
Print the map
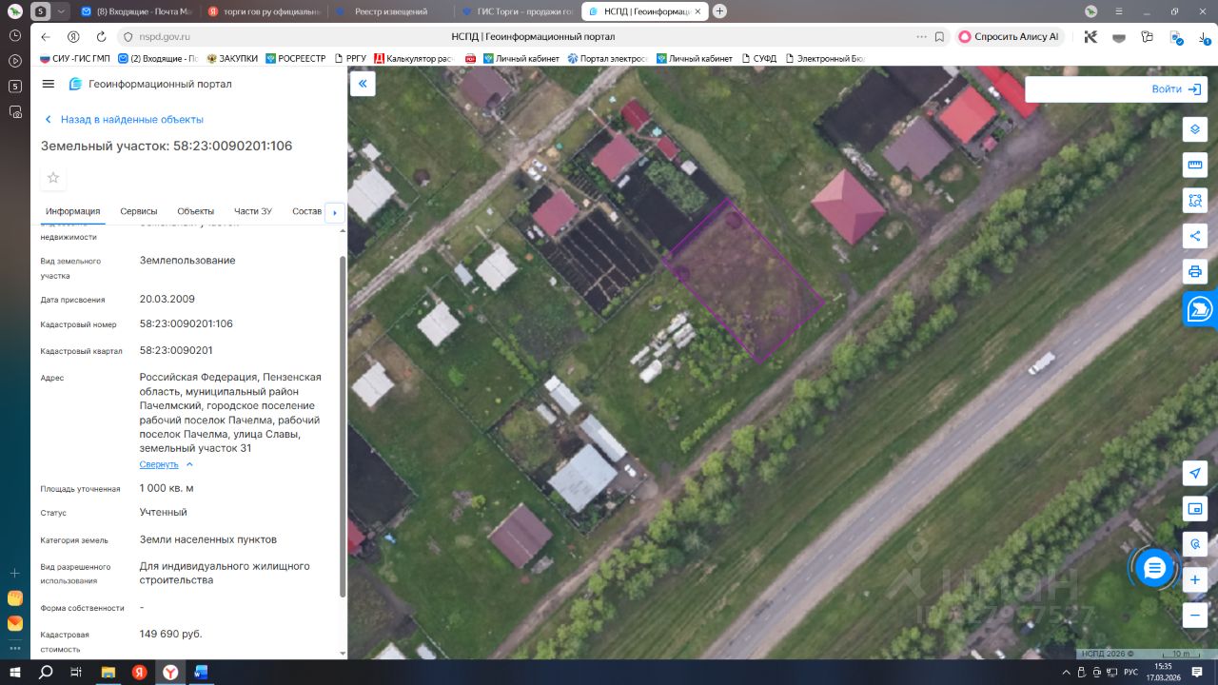coord(1194,272)
